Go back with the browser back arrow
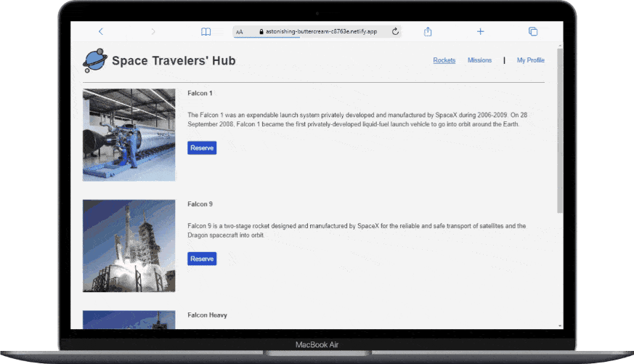The height and width of the screenshot is (364, 634). [101, 31]
